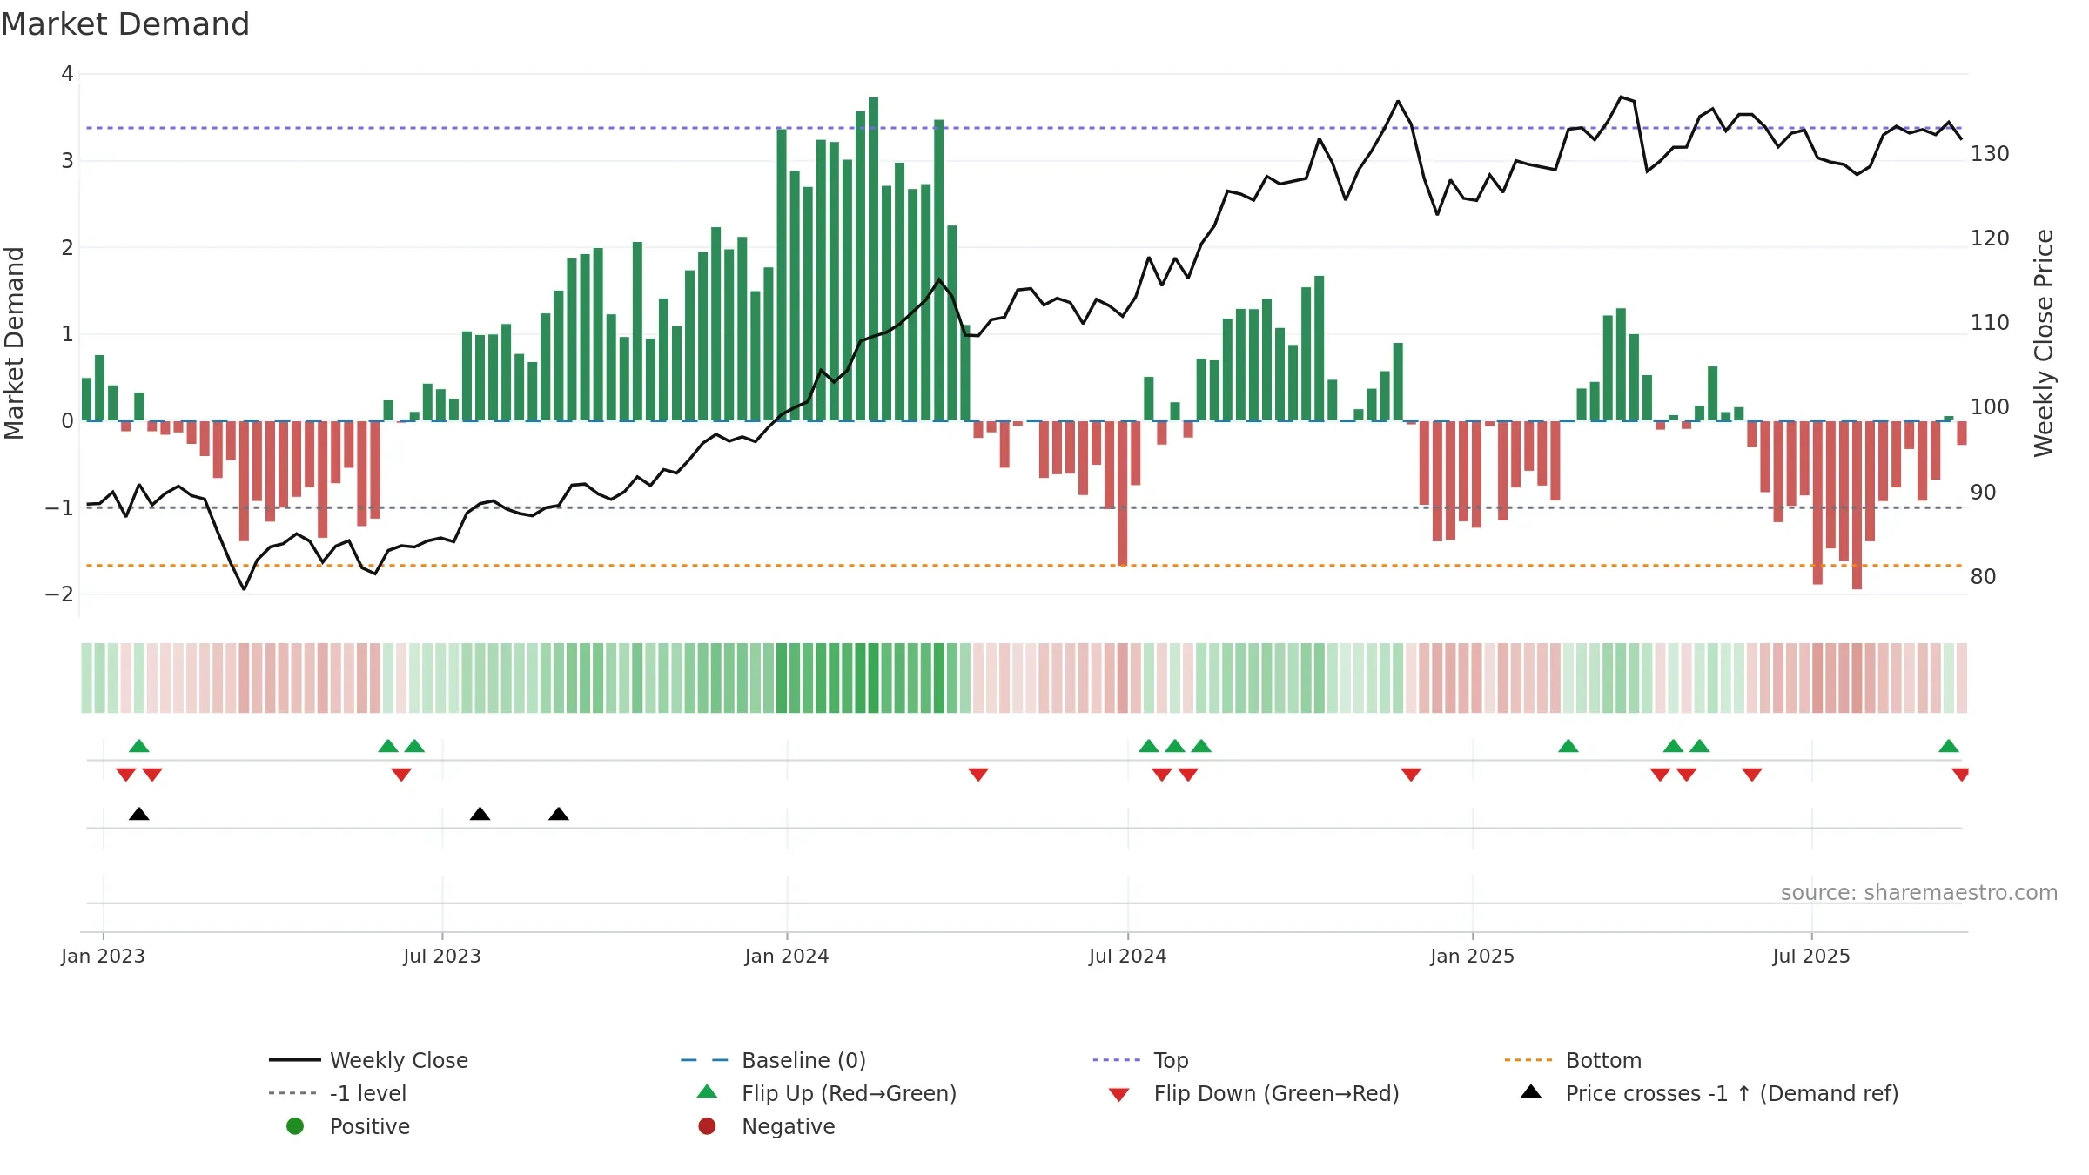
Task: Click the Negative legend label
Action: [788, 1126]
